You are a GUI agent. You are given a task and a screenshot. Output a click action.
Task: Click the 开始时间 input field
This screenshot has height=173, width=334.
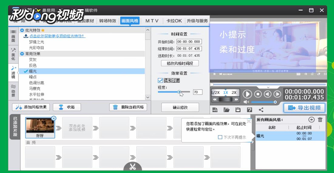tap(189, 42)
